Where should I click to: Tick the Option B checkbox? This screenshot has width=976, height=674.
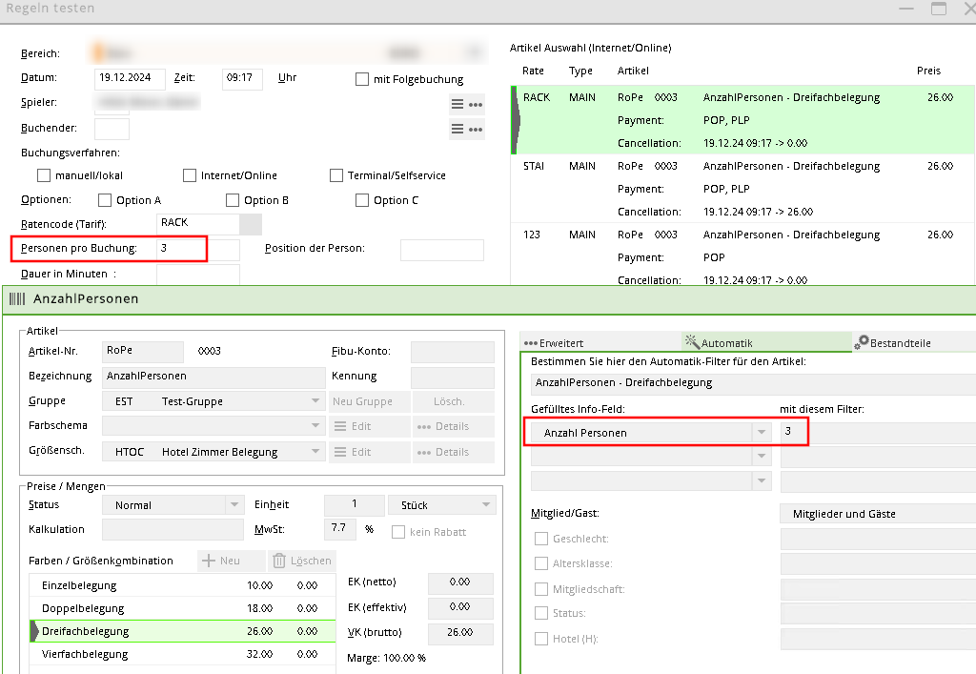pos(233,200)
